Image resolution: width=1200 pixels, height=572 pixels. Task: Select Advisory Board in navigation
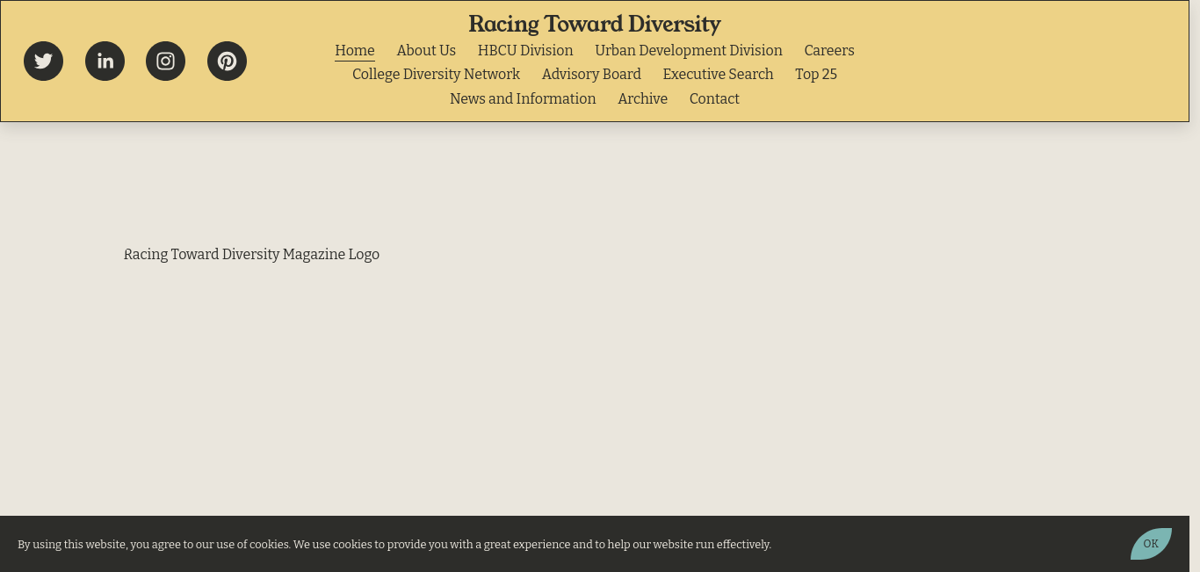click(591, 74)
